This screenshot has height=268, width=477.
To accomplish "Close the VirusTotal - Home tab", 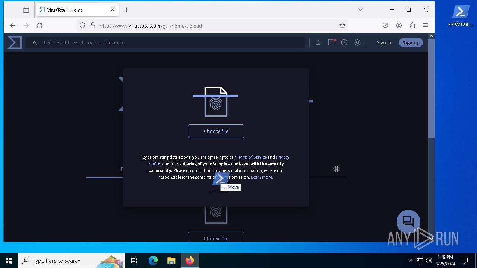I will pyautogui.click(x=113, y=10).
